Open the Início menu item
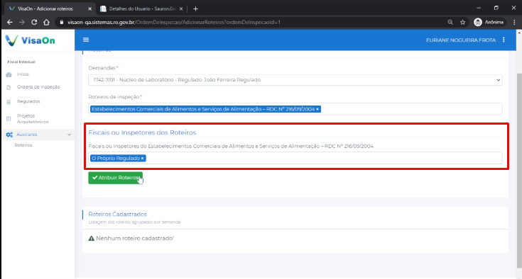The image size is (522, 279). click(x=23, y=74)
